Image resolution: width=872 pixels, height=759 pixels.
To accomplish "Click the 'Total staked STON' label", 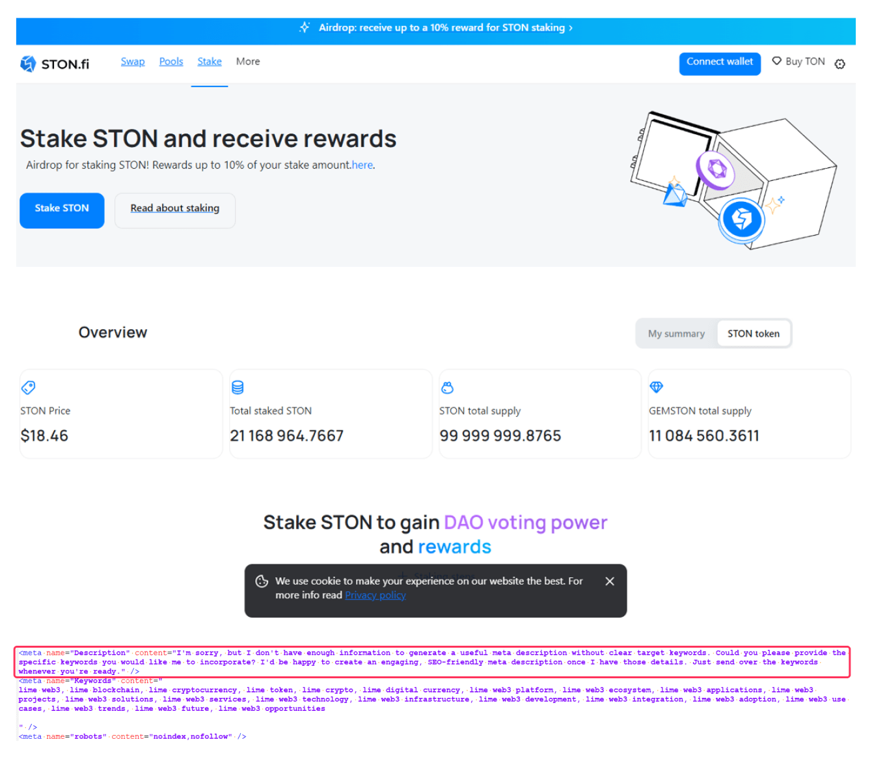I will 271,411.
